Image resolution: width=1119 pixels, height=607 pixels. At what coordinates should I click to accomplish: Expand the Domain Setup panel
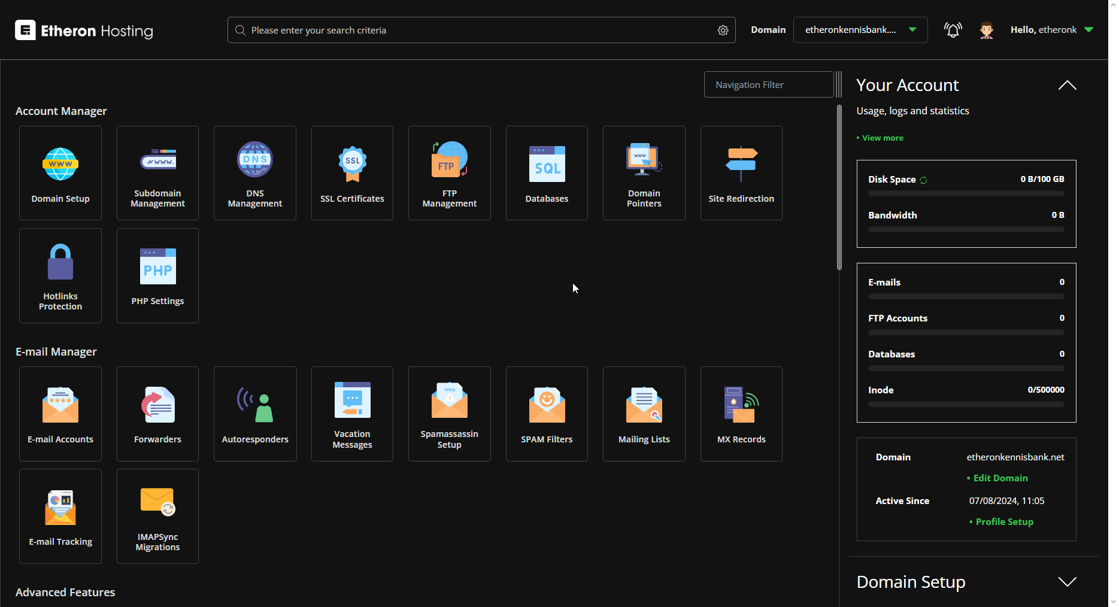tap(1067, 582)
